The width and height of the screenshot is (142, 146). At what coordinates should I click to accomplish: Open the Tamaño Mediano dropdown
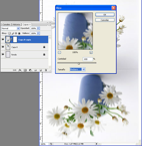click(77, 69)
